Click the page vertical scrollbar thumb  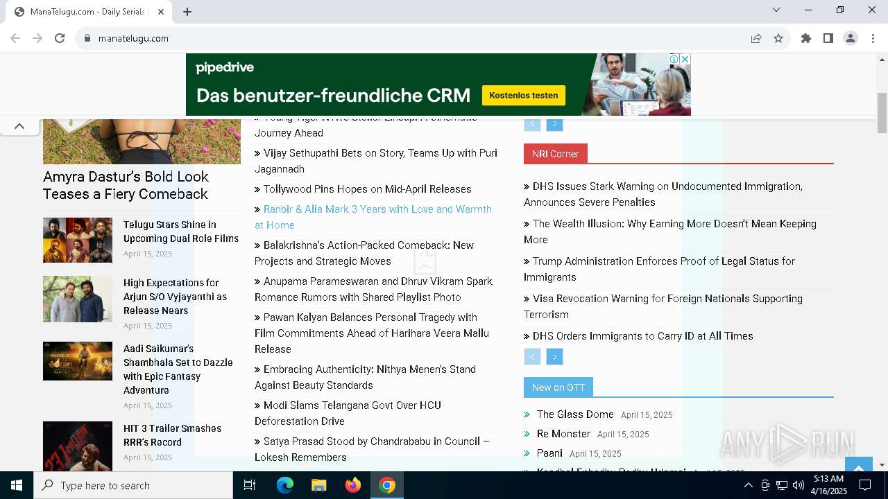click(x=882, y=112)
